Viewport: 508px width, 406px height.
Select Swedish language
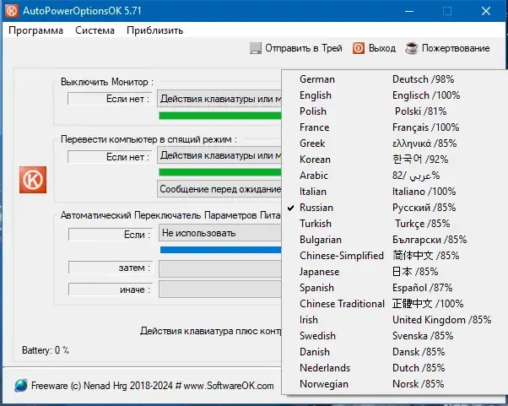394,336
